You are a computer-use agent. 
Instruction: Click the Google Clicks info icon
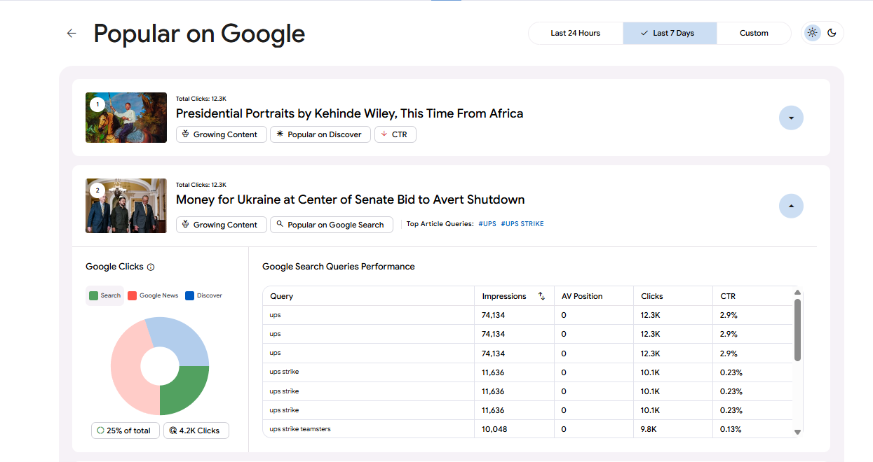pos(151,267)
